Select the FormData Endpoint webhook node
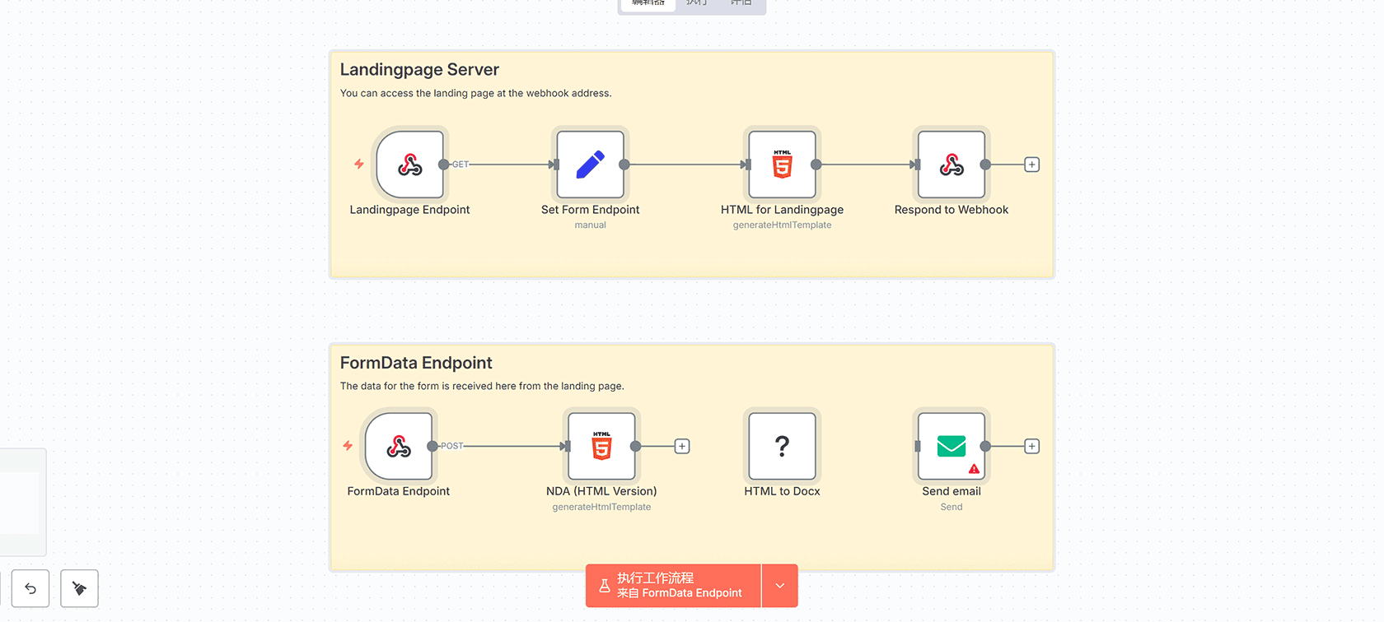Image resolution: width=1384 pixels, height=622 pixels. tap(399, 446)
